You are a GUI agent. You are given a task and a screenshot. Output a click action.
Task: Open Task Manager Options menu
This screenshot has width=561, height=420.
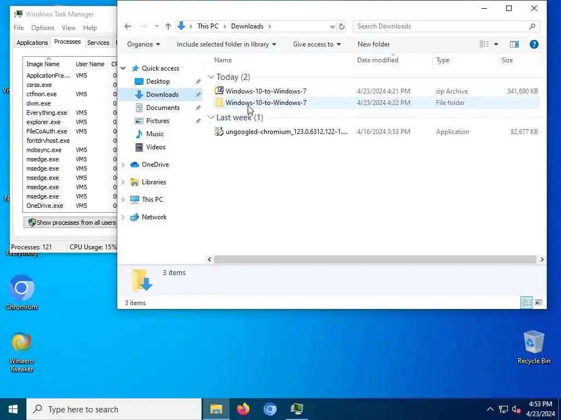point(43,28)
